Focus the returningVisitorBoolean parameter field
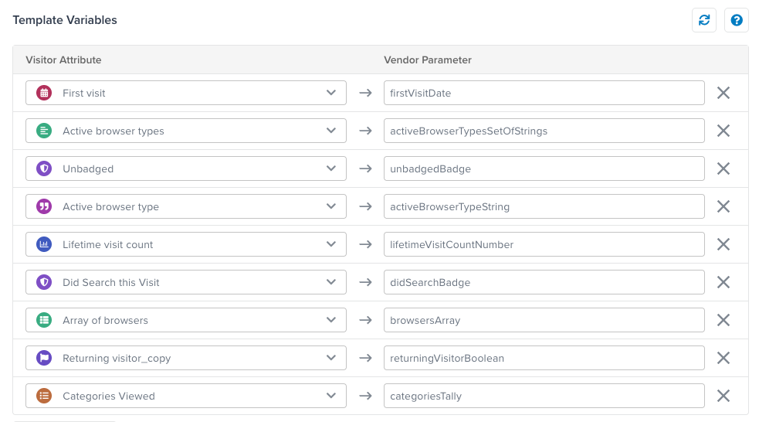This screenshot has width=759, height=422. 544,358
